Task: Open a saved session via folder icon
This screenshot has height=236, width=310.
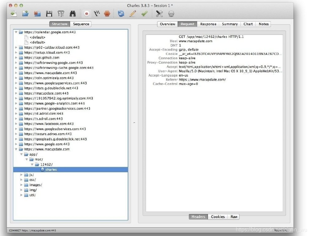Action: click(25, 14)
